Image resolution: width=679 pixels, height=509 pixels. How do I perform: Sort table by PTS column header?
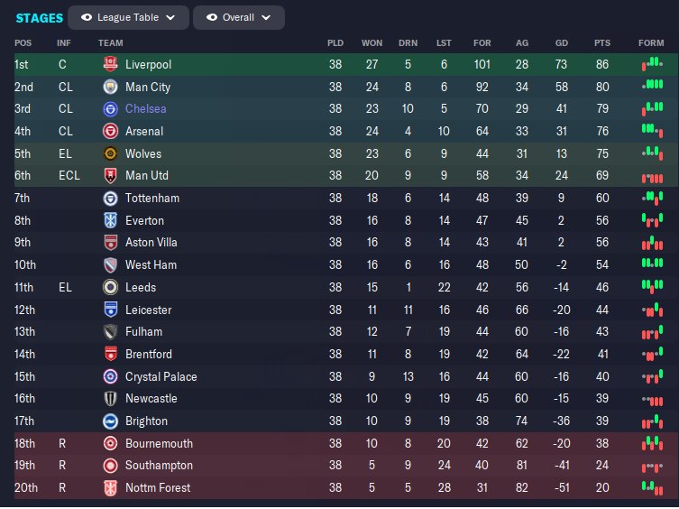(601, 42)
